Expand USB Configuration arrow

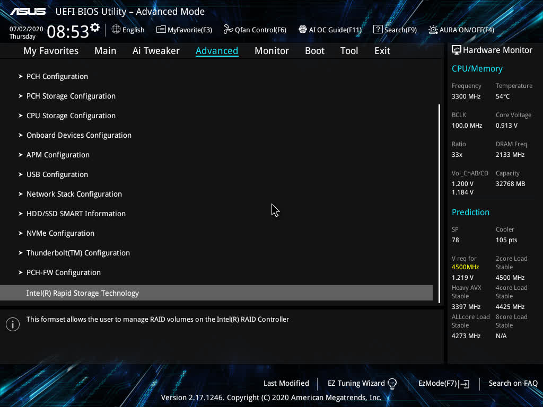(x=21, y=174)
